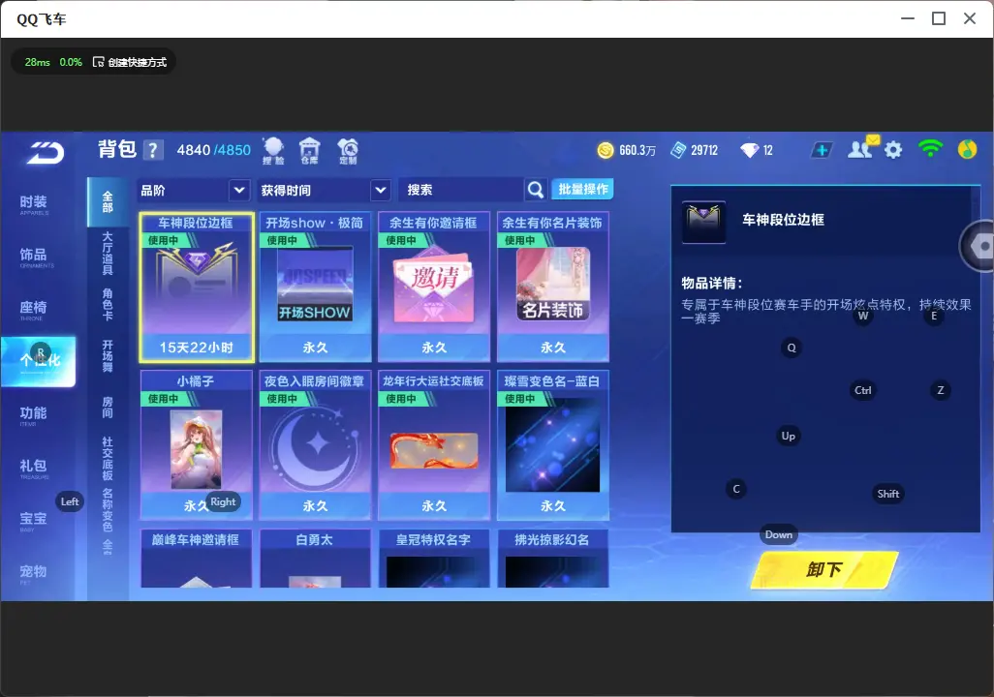
Task: Click the blue coupon currency icon
Action: point(678,150)
